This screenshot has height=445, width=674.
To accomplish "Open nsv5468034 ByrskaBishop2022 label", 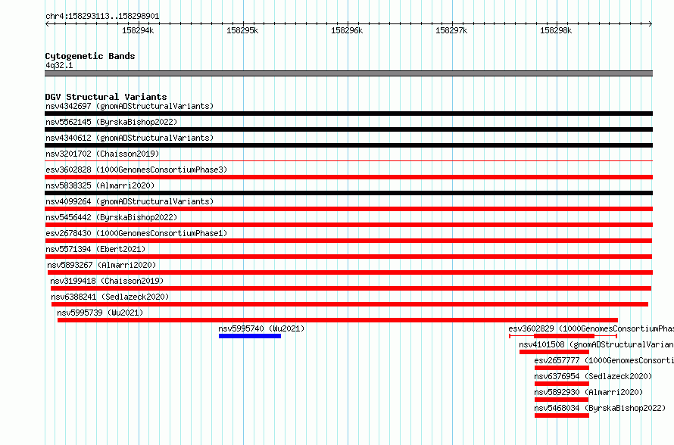I will coord(600,408).
